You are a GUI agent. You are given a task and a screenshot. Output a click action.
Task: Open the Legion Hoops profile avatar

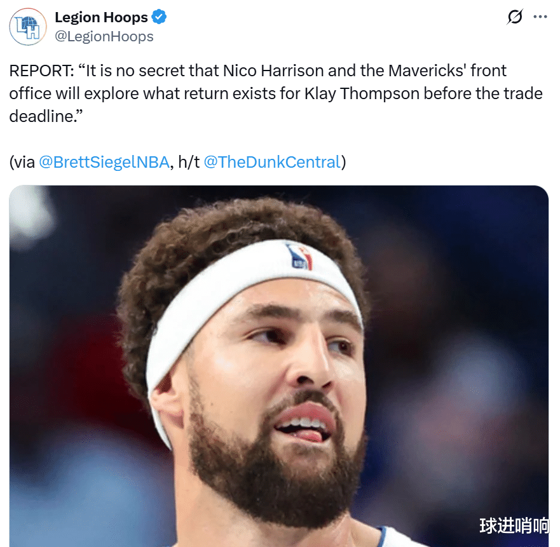[28, 27]
